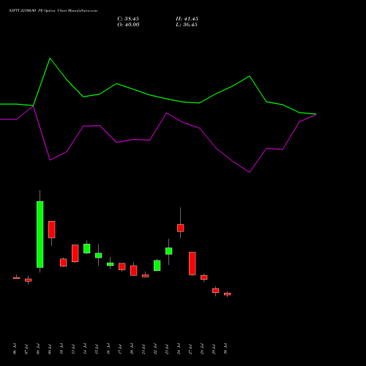Click the red candlestick for 13 Jul
366x366 pixels.
(75, 253)
